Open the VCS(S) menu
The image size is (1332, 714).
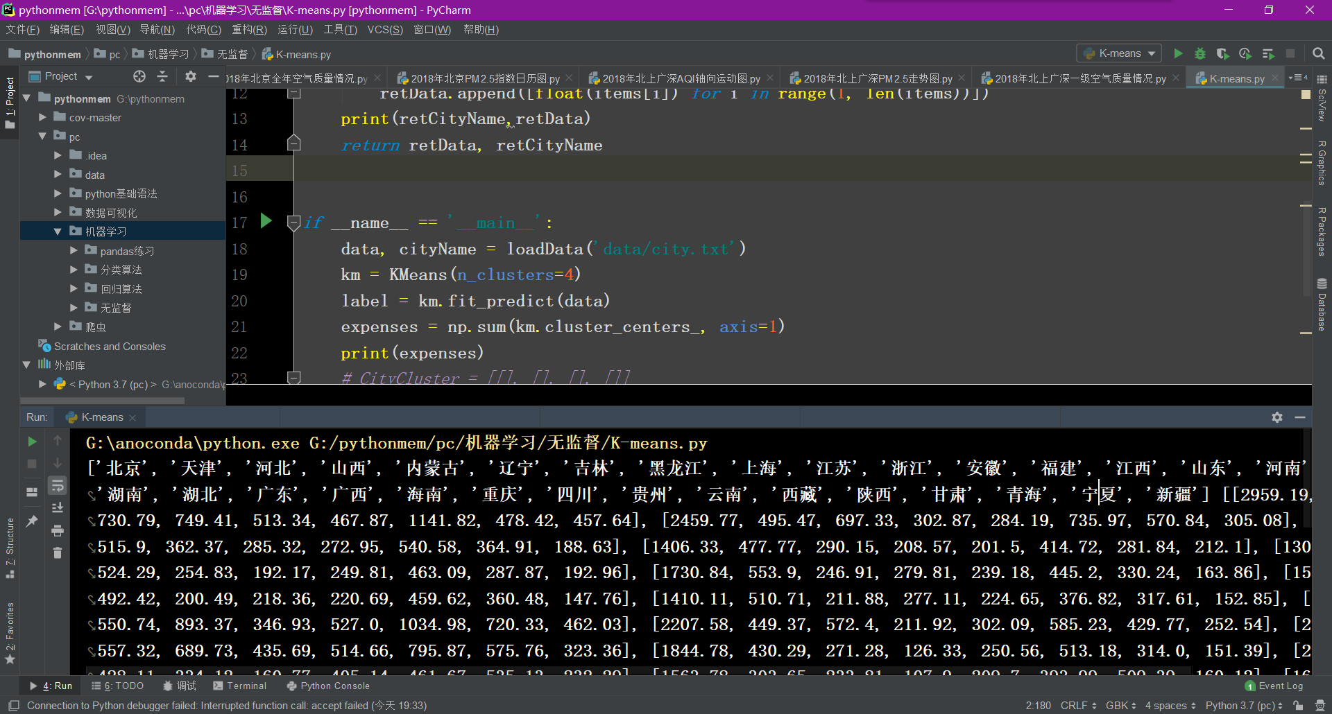pos(385,30)
